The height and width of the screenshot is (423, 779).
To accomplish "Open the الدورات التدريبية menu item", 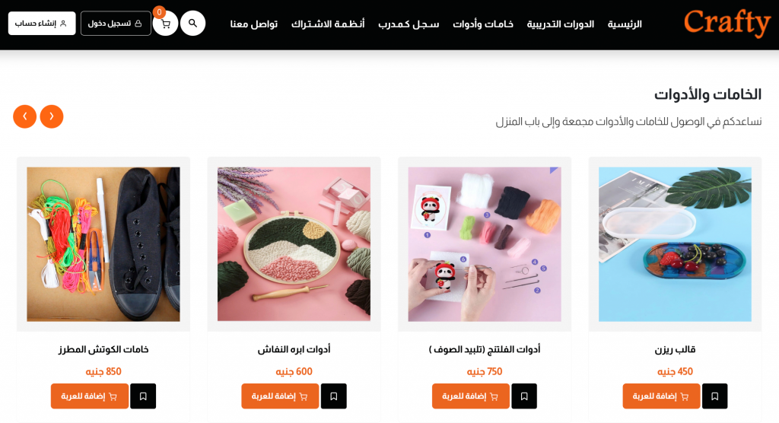I will point(561,24).
